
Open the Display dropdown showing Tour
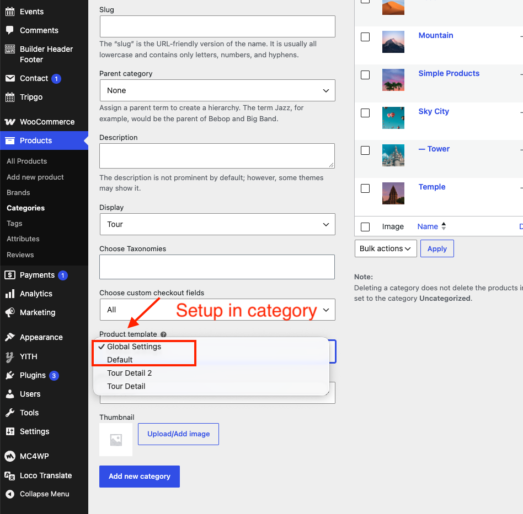[x=217, y=224]
